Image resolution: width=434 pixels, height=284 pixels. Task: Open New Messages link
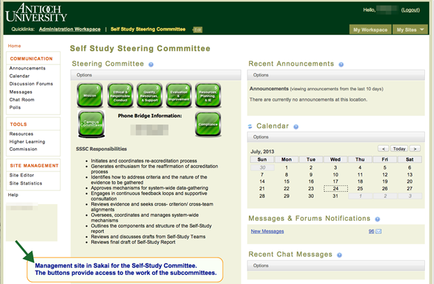[x=267, y=231]
